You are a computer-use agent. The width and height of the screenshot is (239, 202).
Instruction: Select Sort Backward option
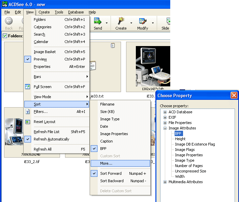pyautogui.click(x=120, y=181)
